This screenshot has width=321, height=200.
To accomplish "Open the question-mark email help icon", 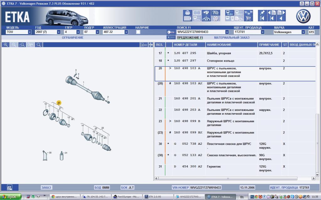I will (216, 12).
